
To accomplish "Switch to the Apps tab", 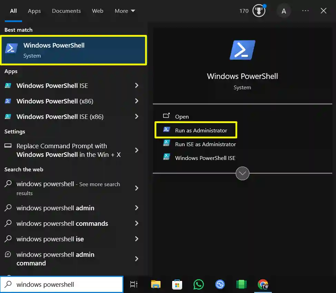I will 34,11.
